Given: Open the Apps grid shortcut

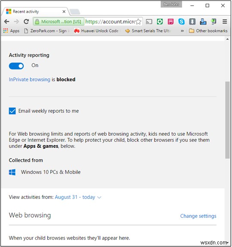Looking at the screenshot, I should coord(11,31).
